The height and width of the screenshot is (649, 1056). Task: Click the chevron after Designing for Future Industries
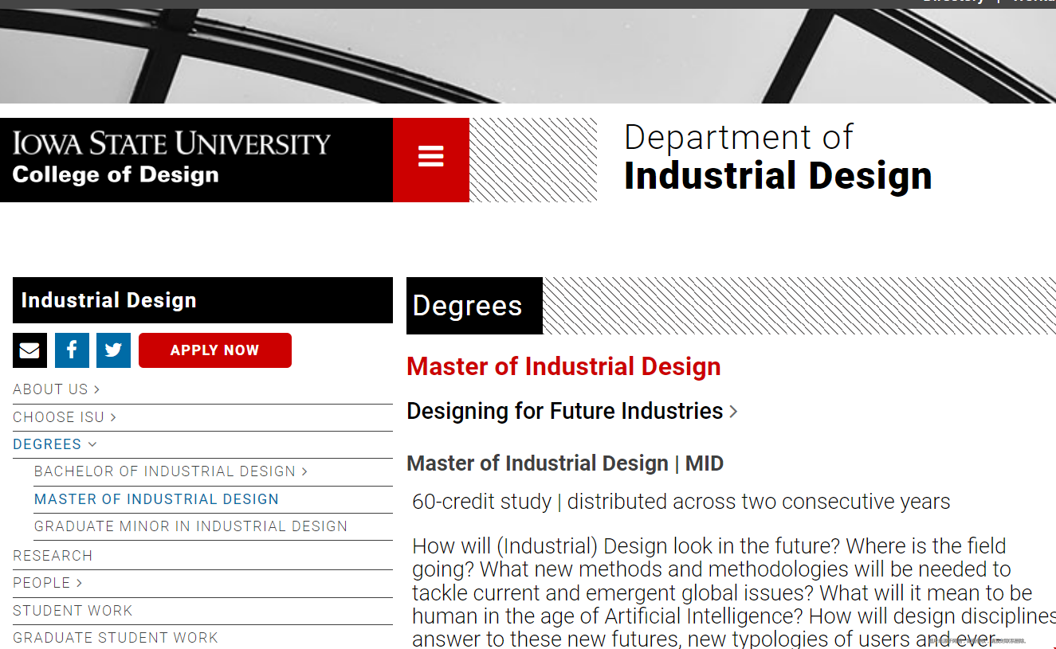733,412
